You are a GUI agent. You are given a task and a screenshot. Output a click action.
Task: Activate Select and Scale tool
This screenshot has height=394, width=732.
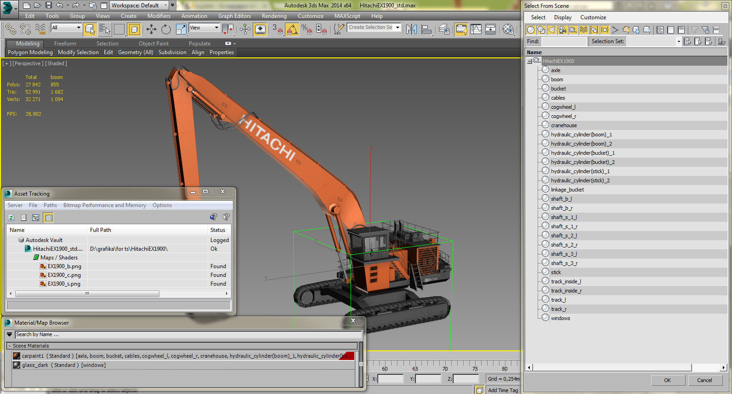point(181,29)
